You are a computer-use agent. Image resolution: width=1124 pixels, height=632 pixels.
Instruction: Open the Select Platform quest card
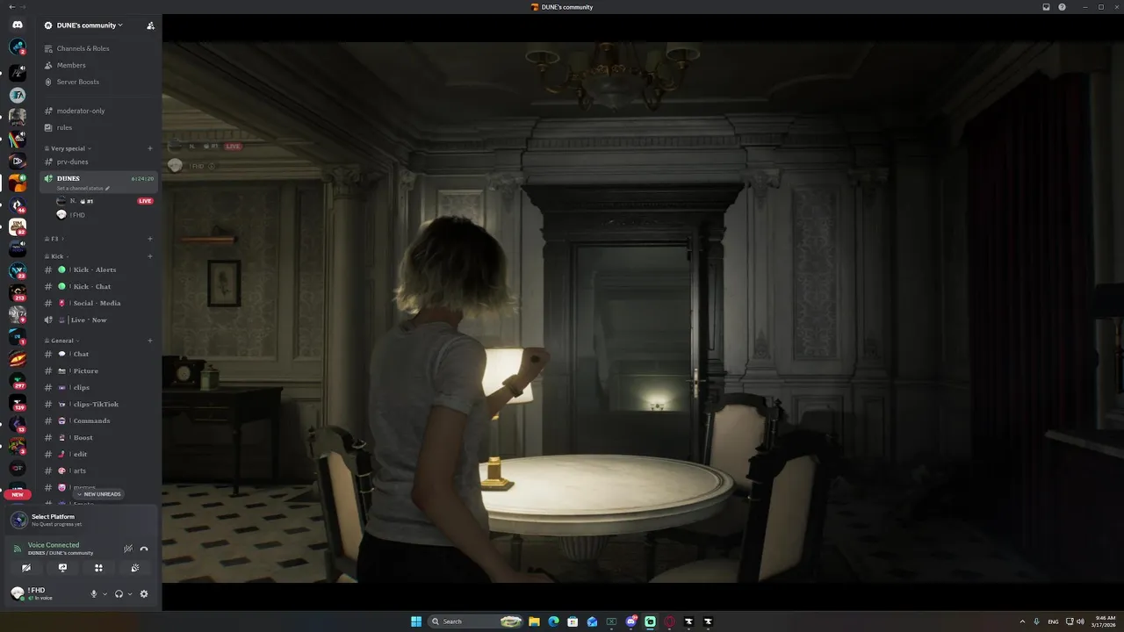82,520
